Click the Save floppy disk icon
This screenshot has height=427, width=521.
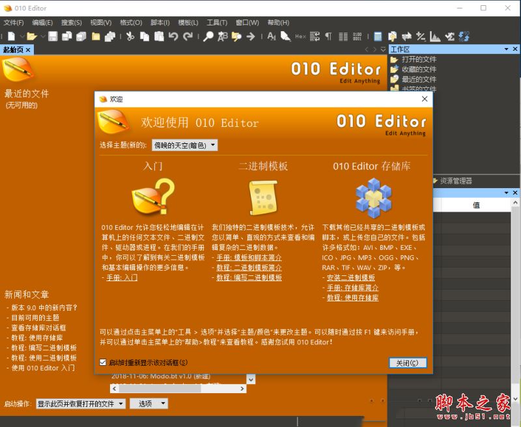pos(53,36)
